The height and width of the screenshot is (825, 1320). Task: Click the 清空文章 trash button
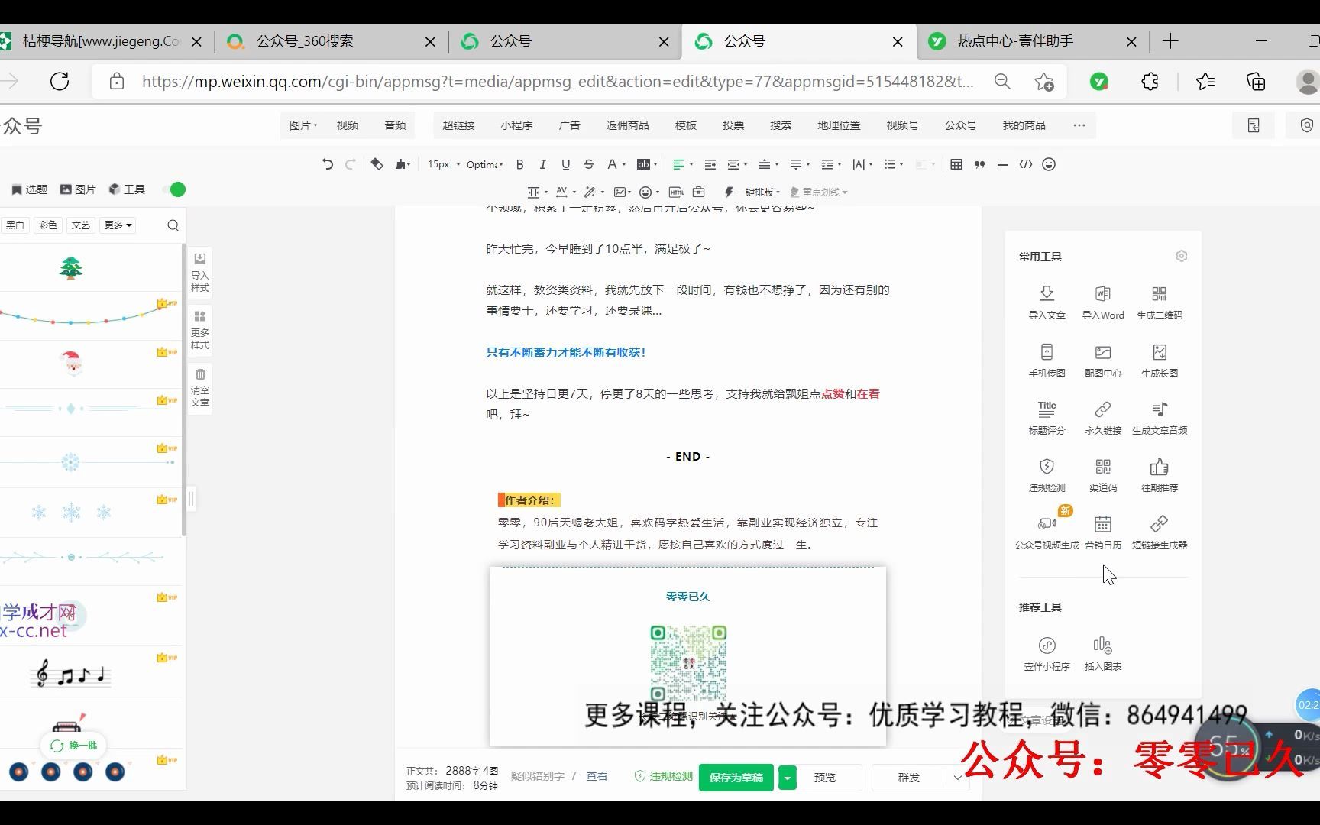coord(200,387)
